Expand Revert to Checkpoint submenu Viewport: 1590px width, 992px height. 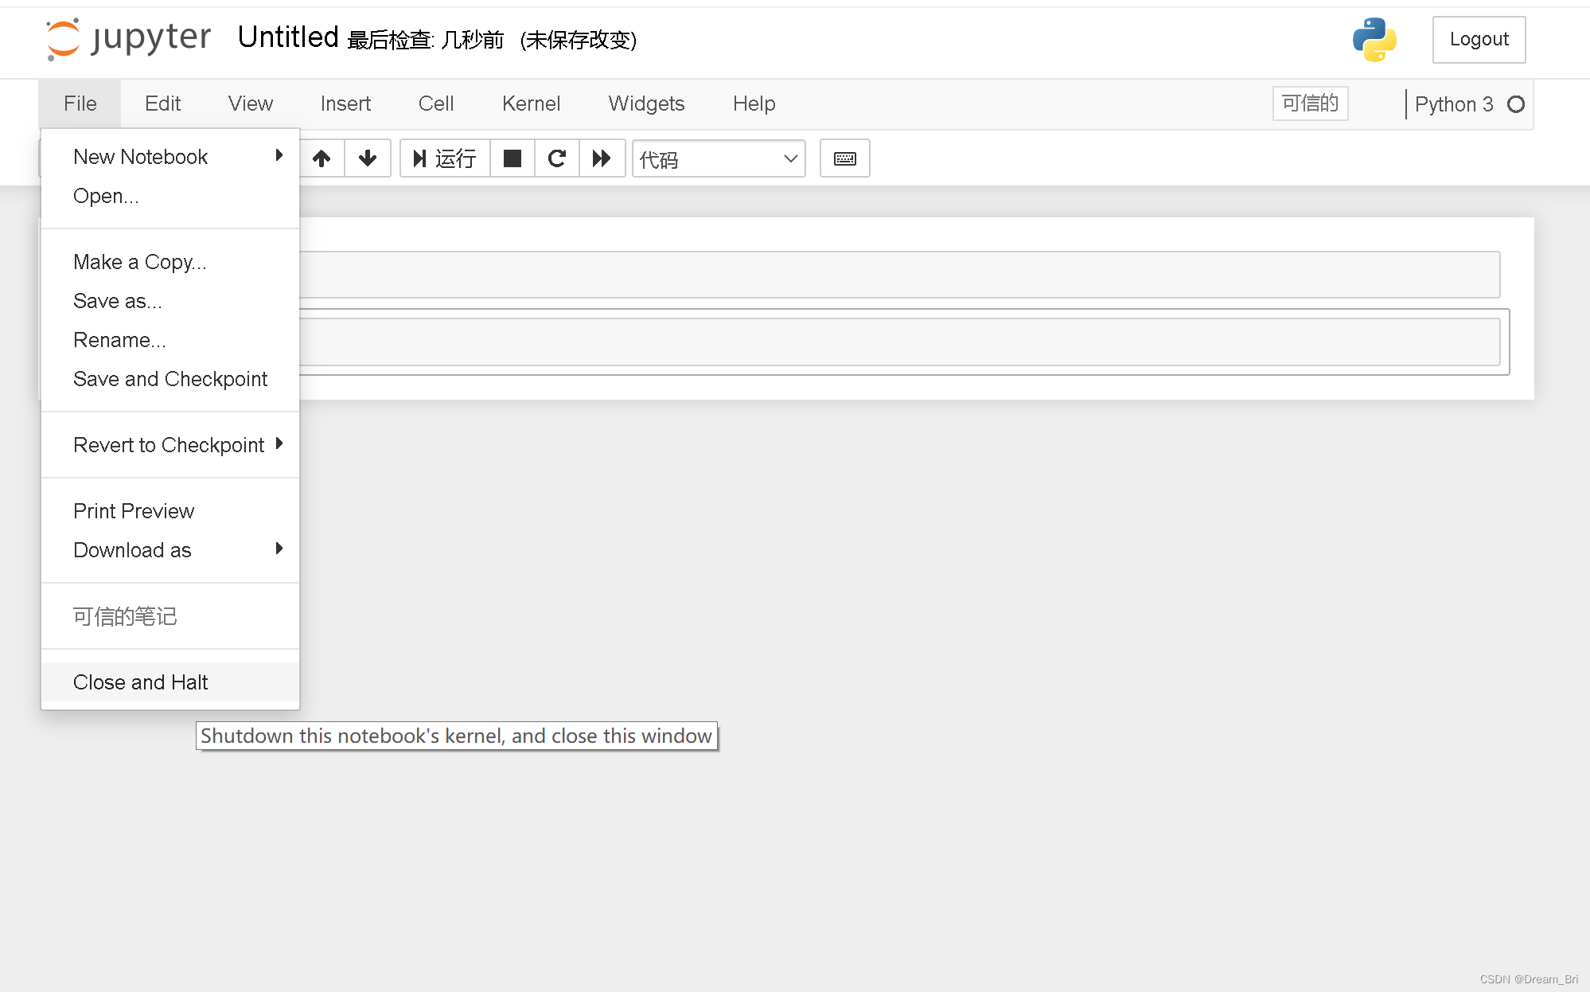tap(170, 445)
